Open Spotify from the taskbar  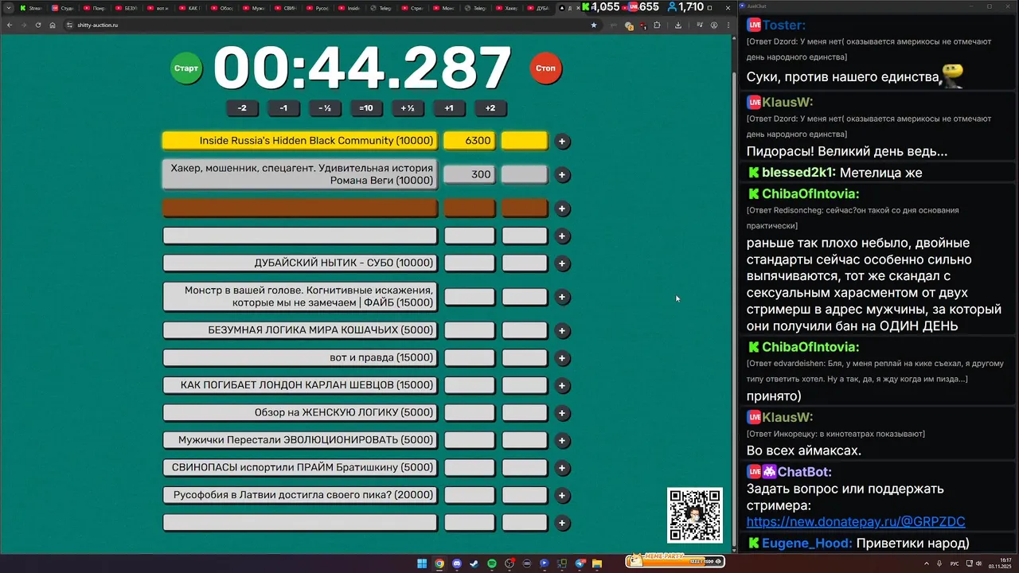point(492,563)
